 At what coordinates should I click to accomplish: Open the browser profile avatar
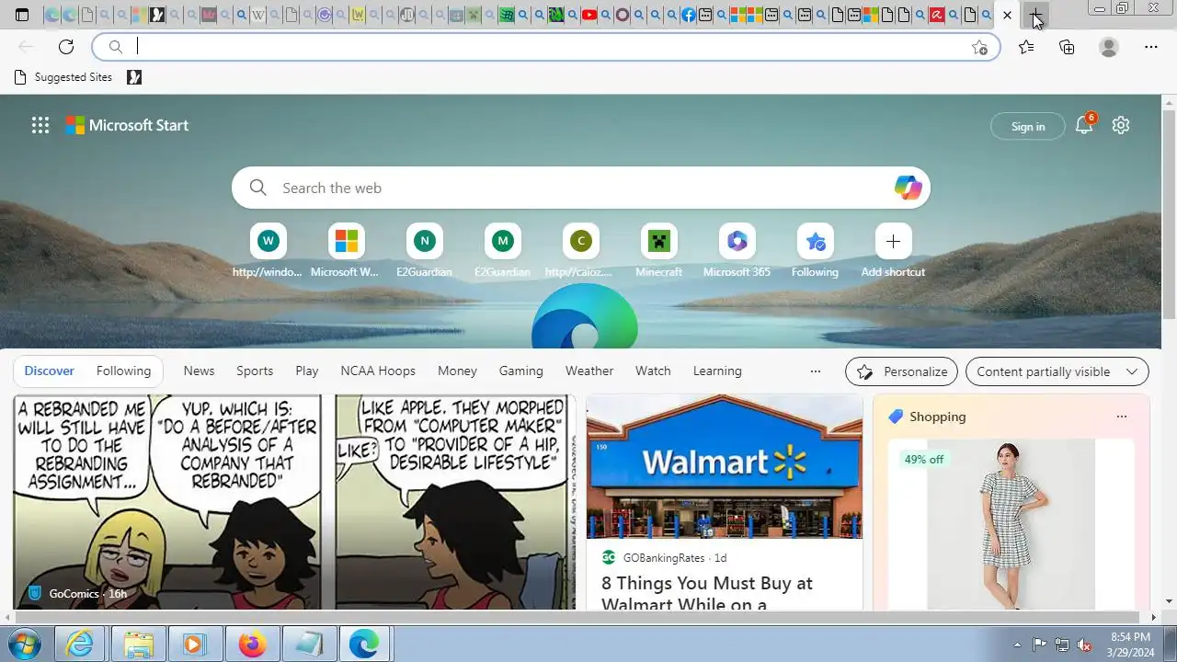point(1109,47)
